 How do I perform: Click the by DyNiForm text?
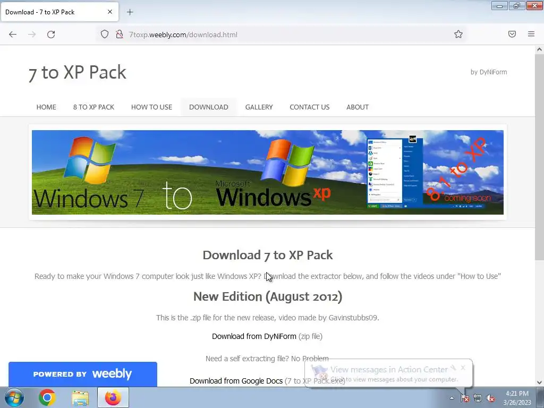click(489, 72)
